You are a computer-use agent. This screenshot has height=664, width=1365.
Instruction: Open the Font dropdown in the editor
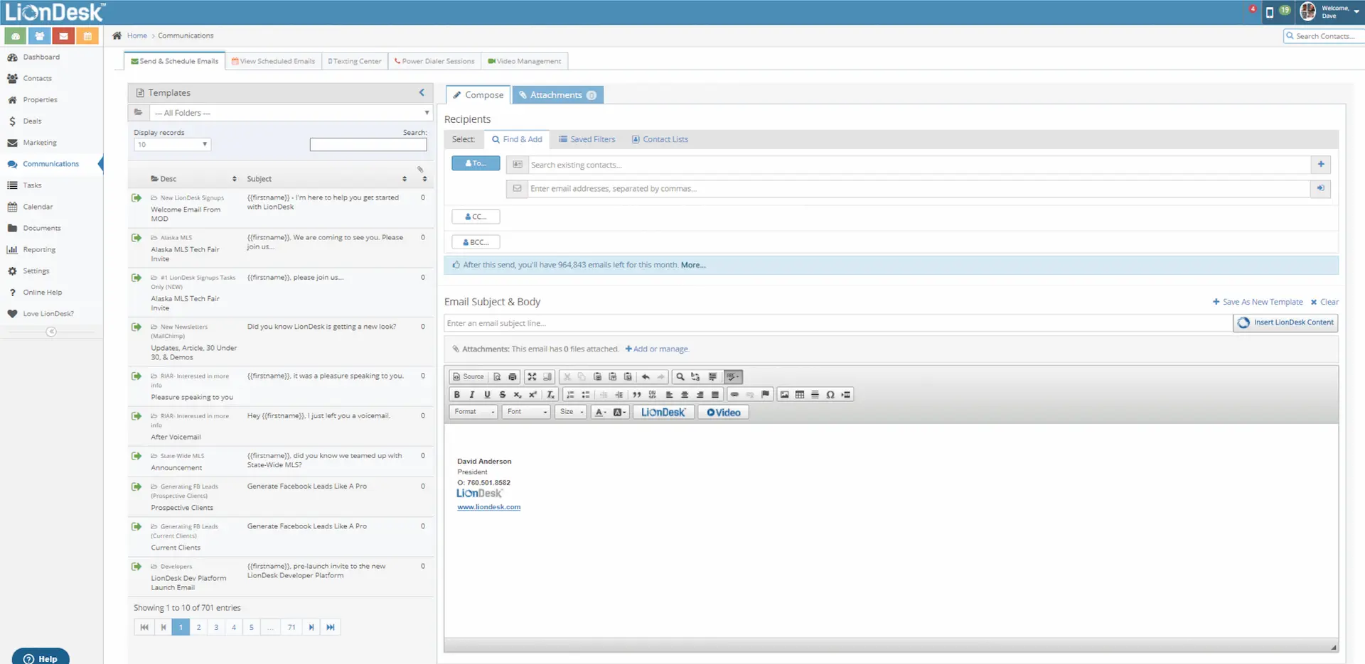527,412
